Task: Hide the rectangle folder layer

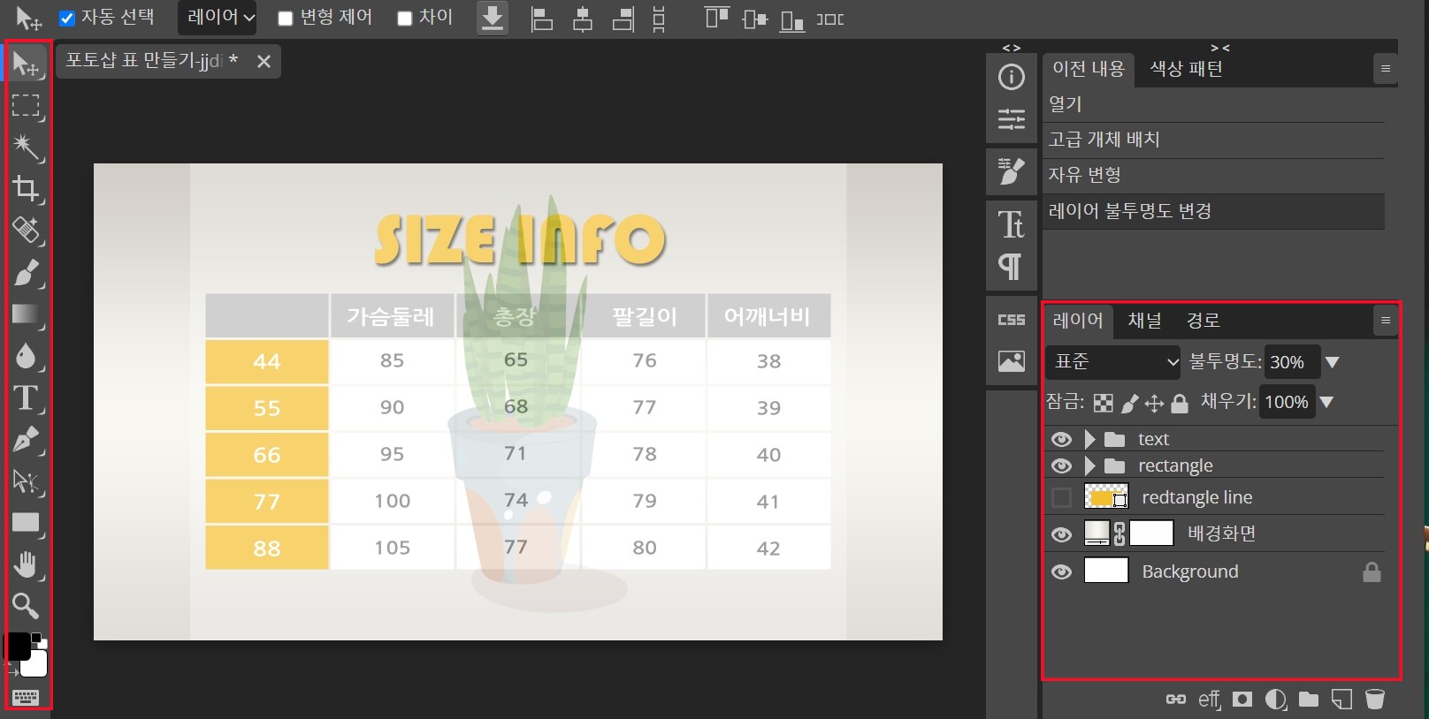Action: pos(1061,465)
